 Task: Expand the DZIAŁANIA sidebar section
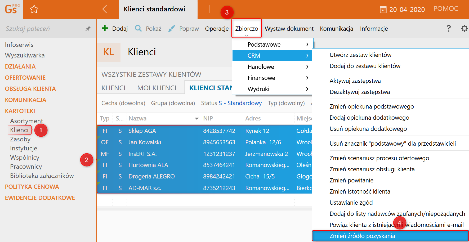point(20,66)
